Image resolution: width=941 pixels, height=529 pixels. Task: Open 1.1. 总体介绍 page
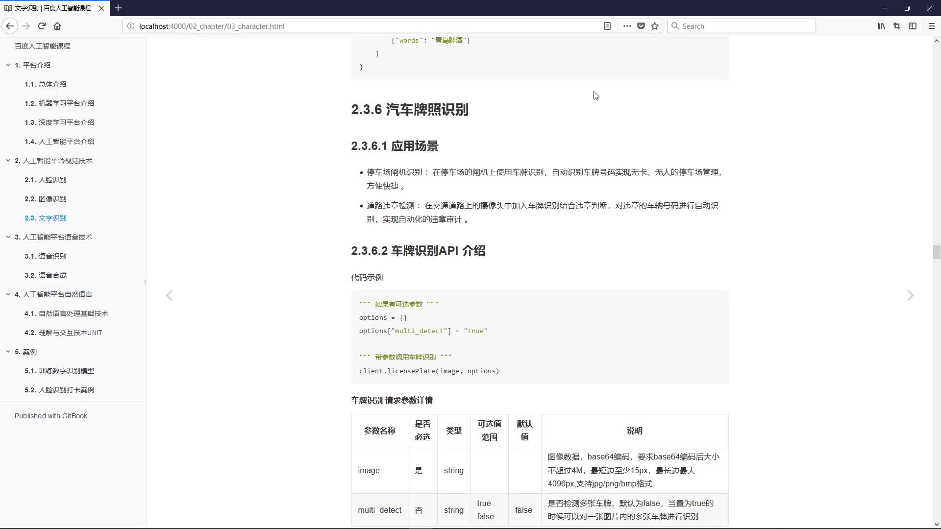coord(46,84)
